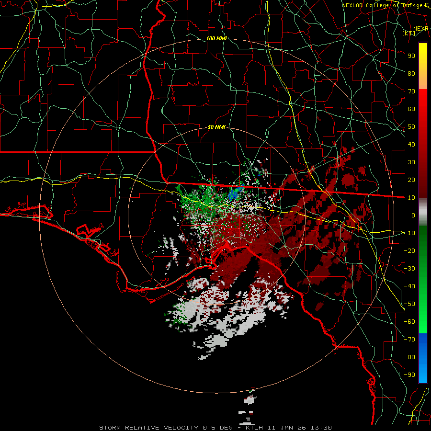Click the "-50" scale value
Screen dimensions: 431x431
[x=409, y=304]
